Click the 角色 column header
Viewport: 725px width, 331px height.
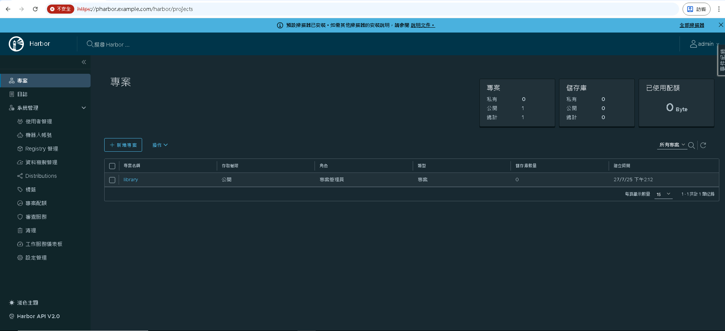324,166
